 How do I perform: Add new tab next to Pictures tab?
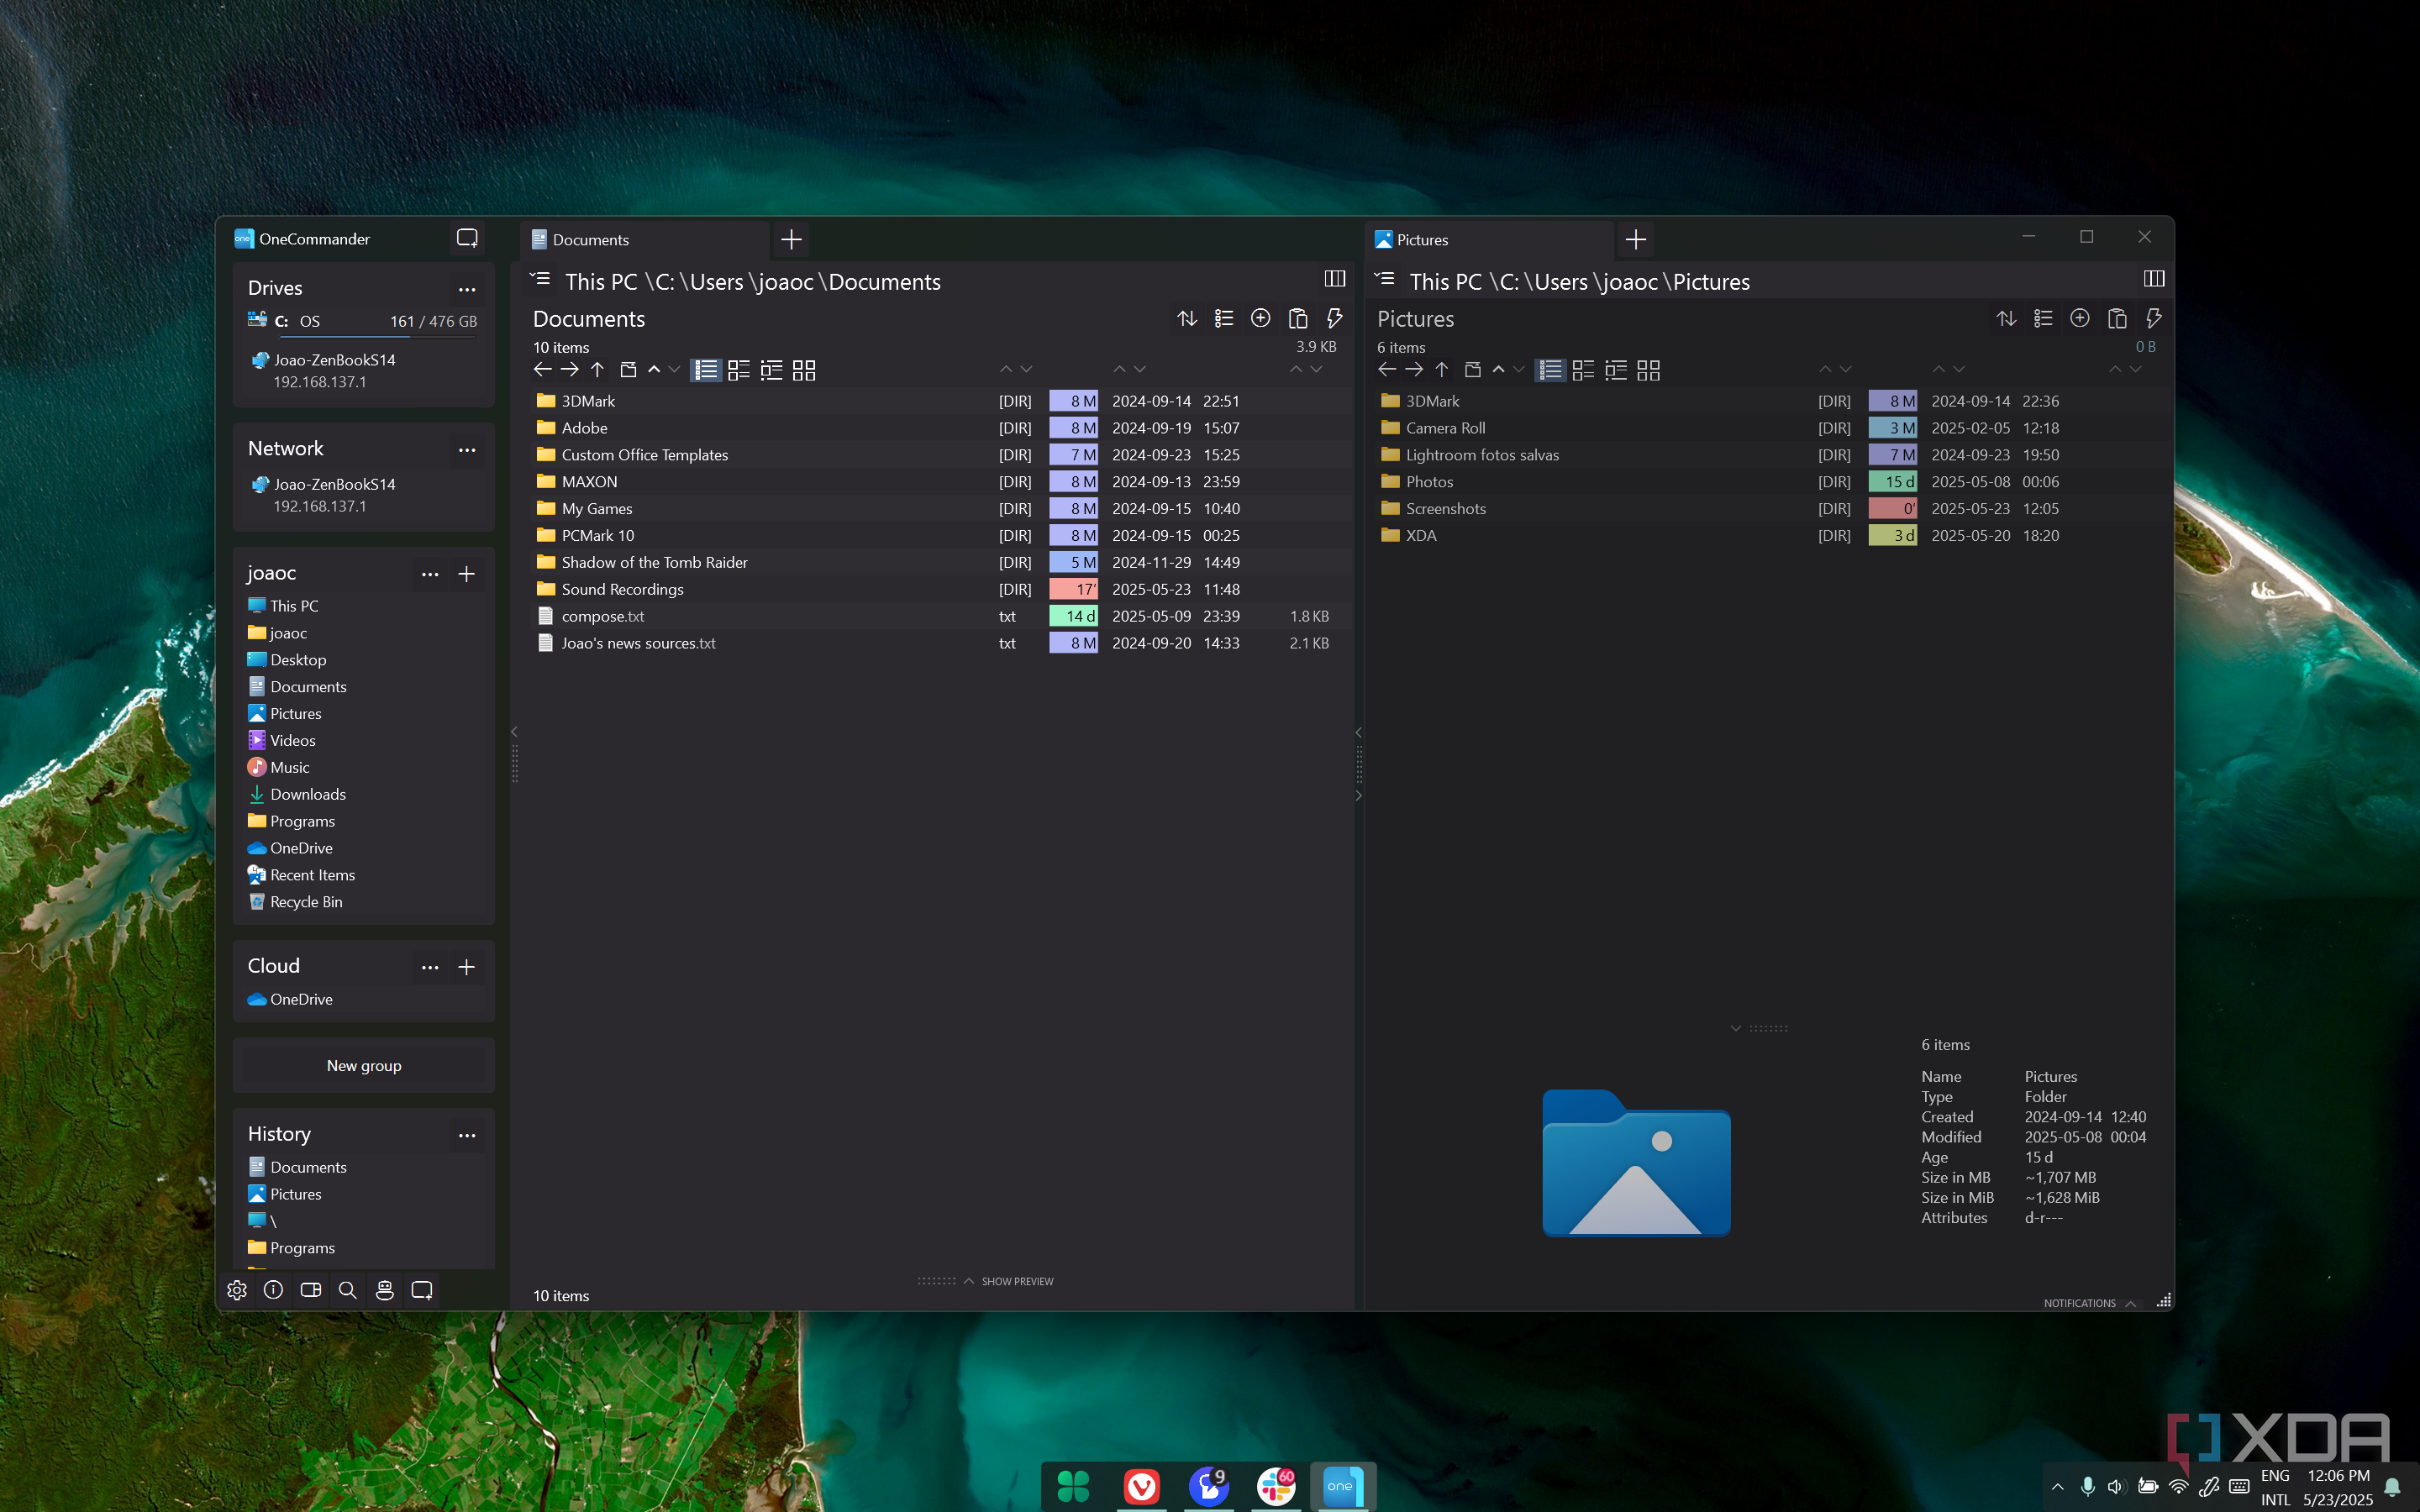(1636, 240)
